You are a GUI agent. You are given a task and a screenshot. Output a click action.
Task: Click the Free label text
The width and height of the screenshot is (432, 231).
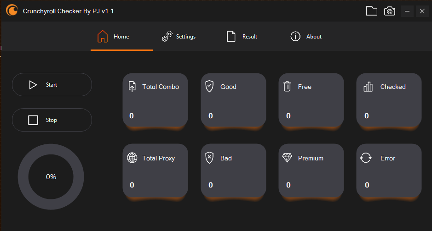coord(305,87)
